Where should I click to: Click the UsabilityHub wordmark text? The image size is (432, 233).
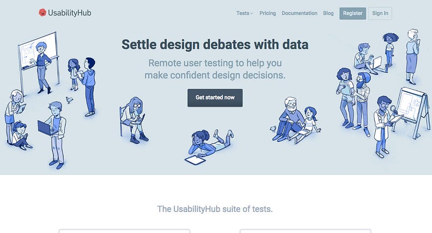pos(70,13)
